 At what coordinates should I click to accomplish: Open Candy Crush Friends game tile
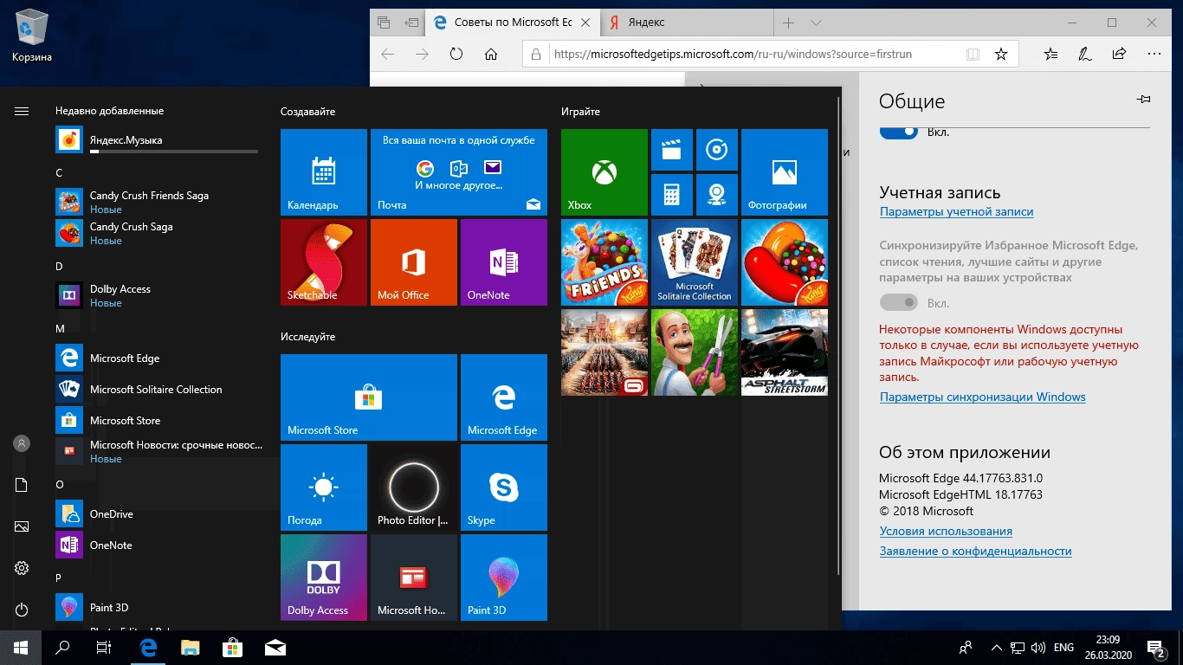click(604, 262)
